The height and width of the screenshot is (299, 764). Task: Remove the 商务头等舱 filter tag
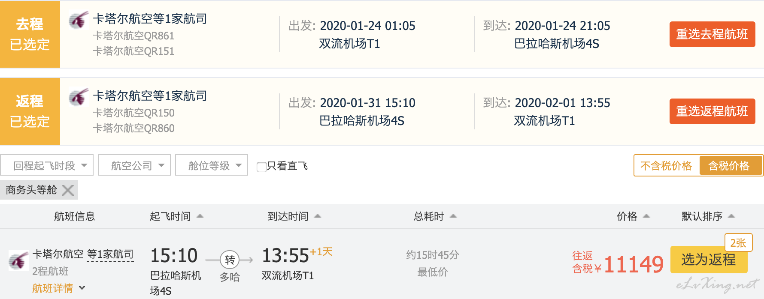(x=68, y=190)
